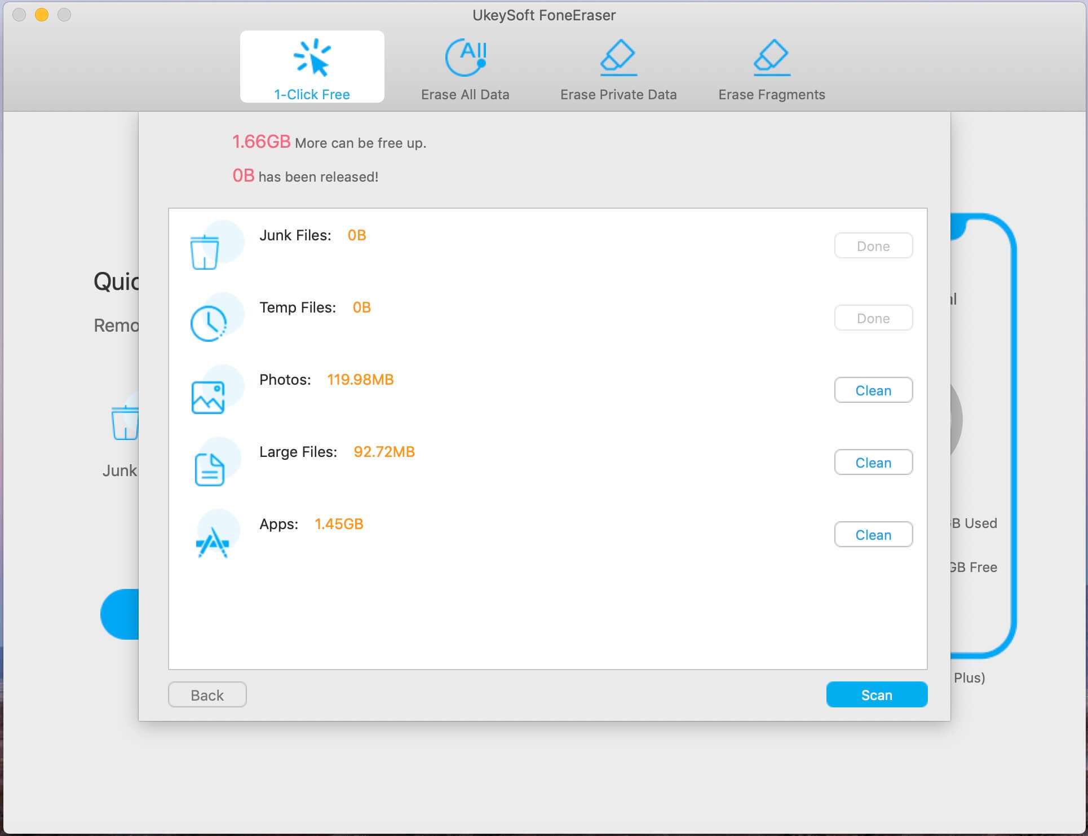Click Scan to start scanning device

pos(875,694)
